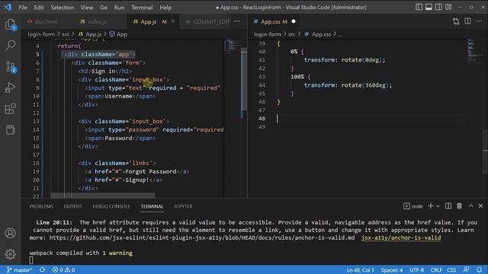Open the new terminal launch profile dropdown
Screen dimensions: 488x274
[438, 206]
